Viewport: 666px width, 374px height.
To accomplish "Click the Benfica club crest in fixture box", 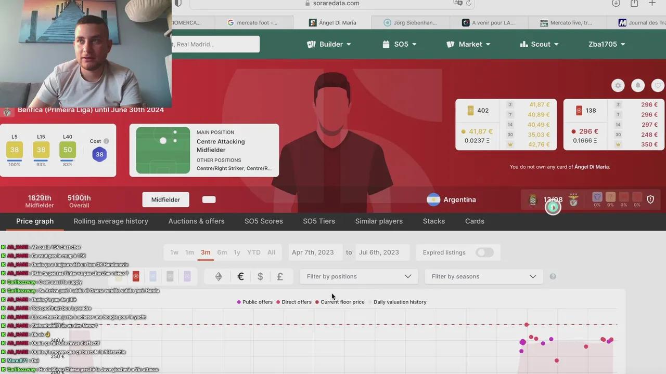I will click(x=573, y=200).
